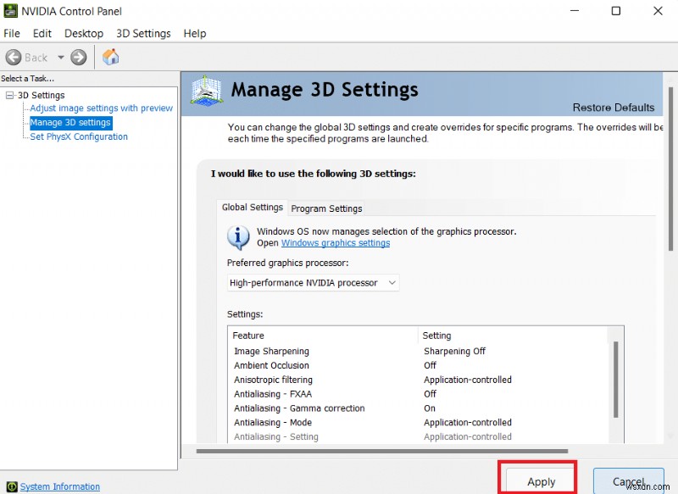This screenshot has width=678, height=494.
Task: Click the NVIDIA Control Panel title bar icon
Action: coord(9,11)
